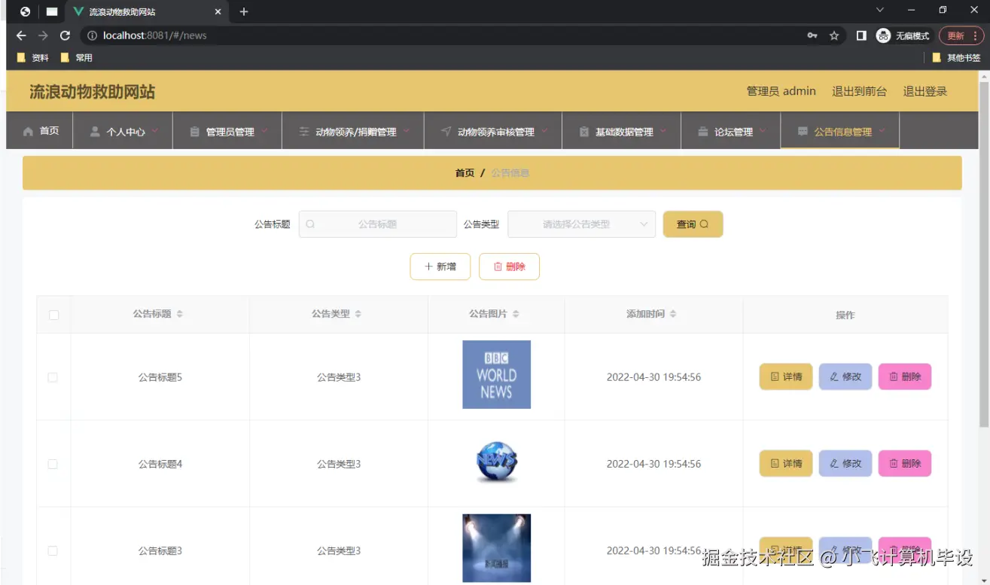The height and width of the screenshot is (585, 990).
Task: Click the 查询 search button
Action: click(693, 224)
